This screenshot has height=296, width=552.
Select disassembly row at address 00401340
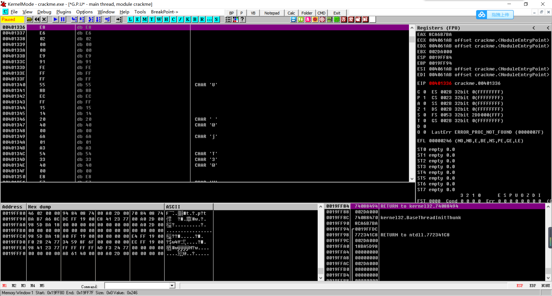pos(204,85)
